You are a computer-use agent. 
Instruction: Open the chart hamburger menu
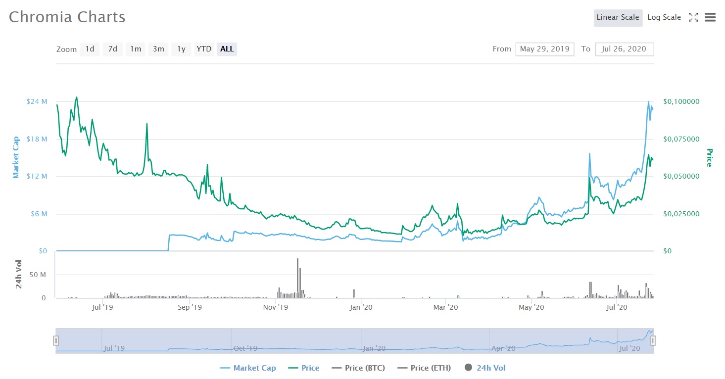[710, 17]
